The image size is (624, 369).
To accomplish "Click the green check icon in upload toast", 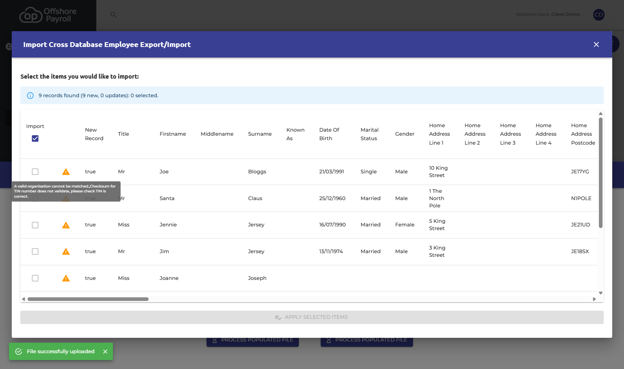I will tap(19, 352).
